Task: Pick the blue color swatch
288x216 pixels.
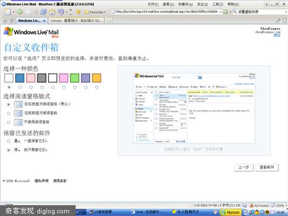Action: click(x=20, y=78)
